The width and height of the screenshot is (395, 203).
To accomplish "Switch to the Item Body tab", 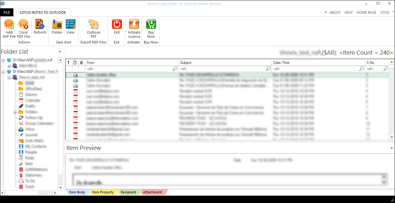I will click(77, 192).
